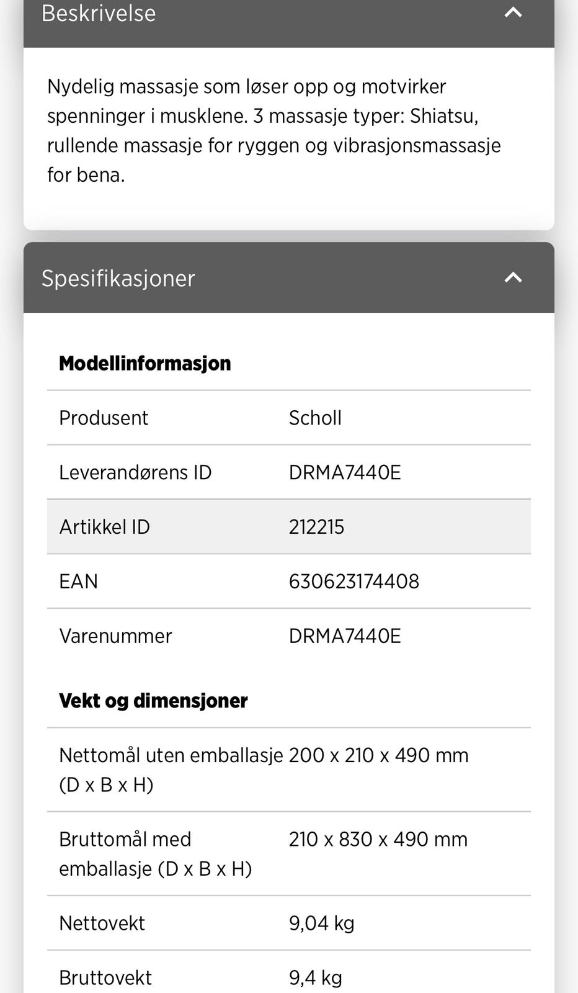The width and height of the screenshot is (578, 993).
Task: Collapse the Beskrivelse section using its chevron
Action: pos(513,12)
